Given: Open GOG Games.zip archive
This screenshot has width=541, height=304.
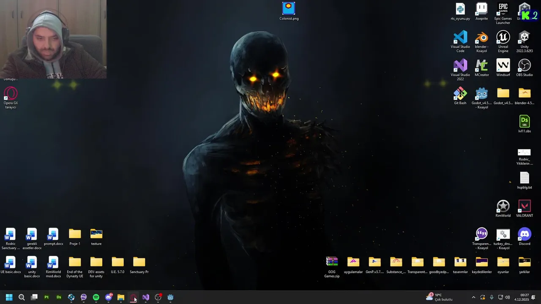Looking at the screenshot, I should (332, 267).
